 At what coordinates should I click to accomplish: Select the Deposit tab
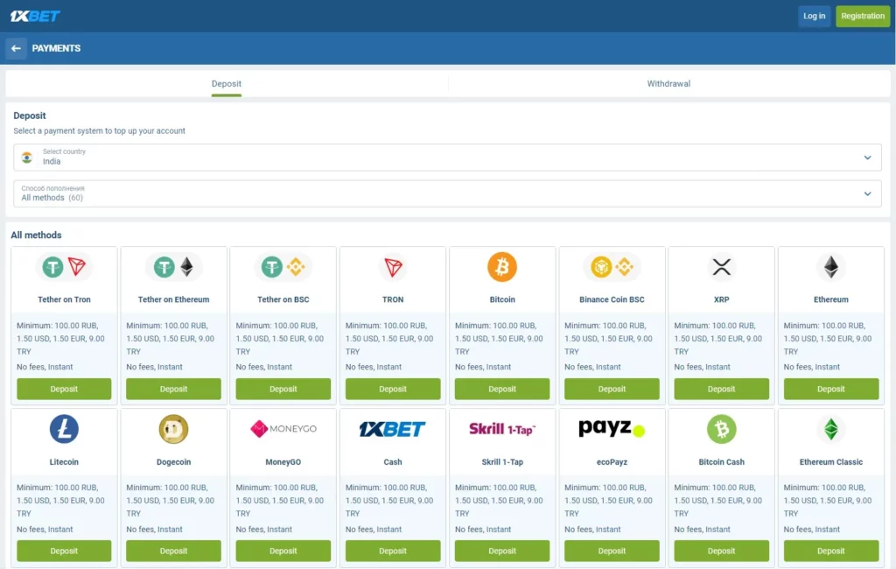click(x=226, y=83)
